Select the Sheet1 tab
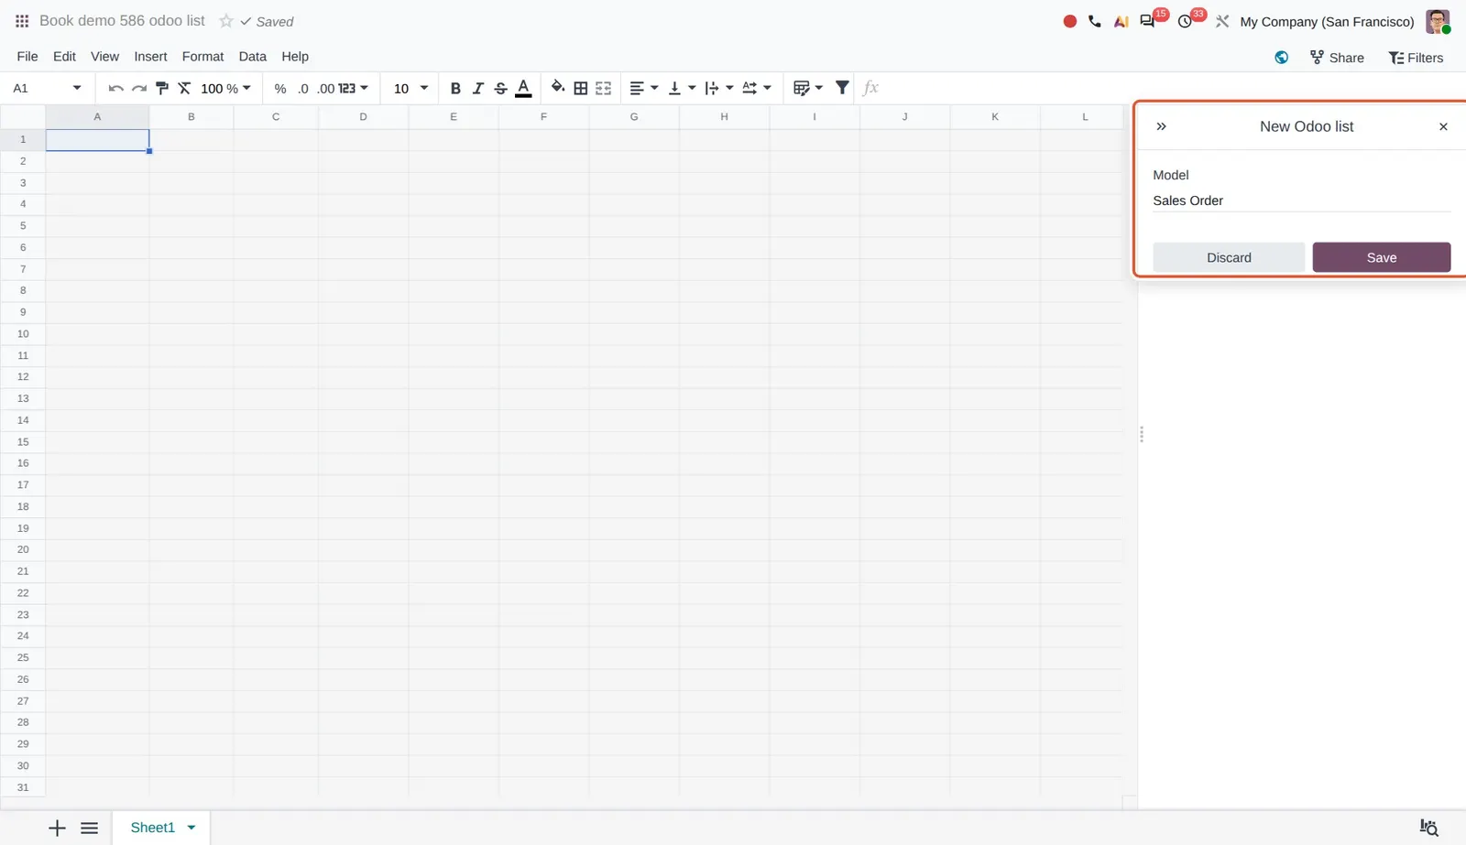Image resolution: width=1466 pixels, height=845 pixels. pos(152,828)
